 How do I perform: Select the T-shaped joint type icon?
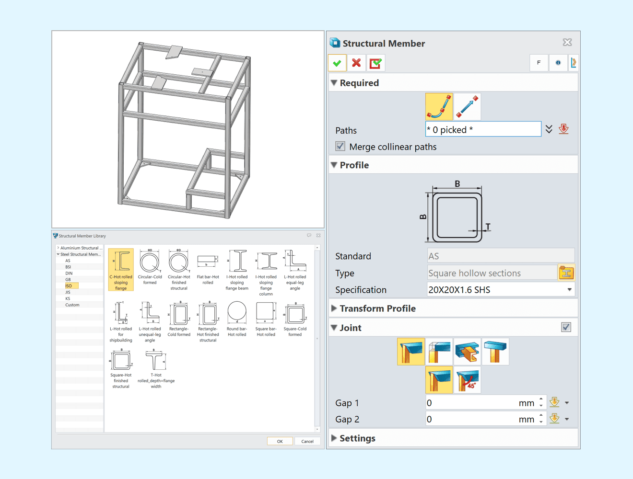(x=495, y=352)
